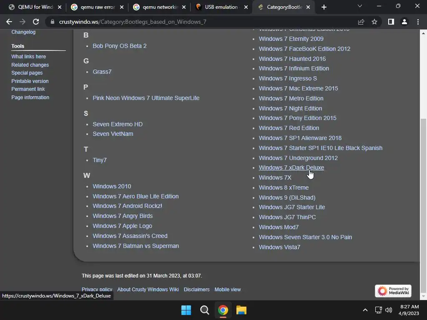Click the site lock icon
Screen dimensions: 427x320
click(x=53, y=22)
